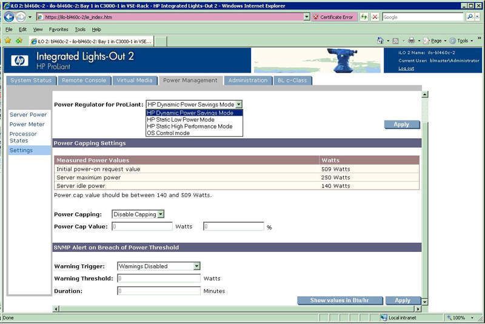485x324 pixels.
Task: Click Certificate Error shield indicator
Action: click(x=334, y=18)
